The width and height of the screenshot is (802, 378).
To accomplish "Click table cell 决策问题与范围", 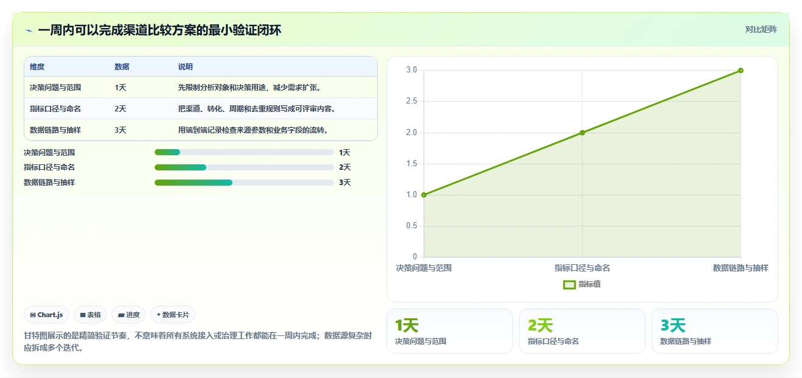I will (55, 88).
